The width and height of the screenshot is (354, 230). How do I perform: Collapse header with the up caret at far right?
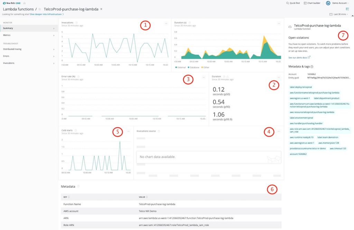coord(352,16)
